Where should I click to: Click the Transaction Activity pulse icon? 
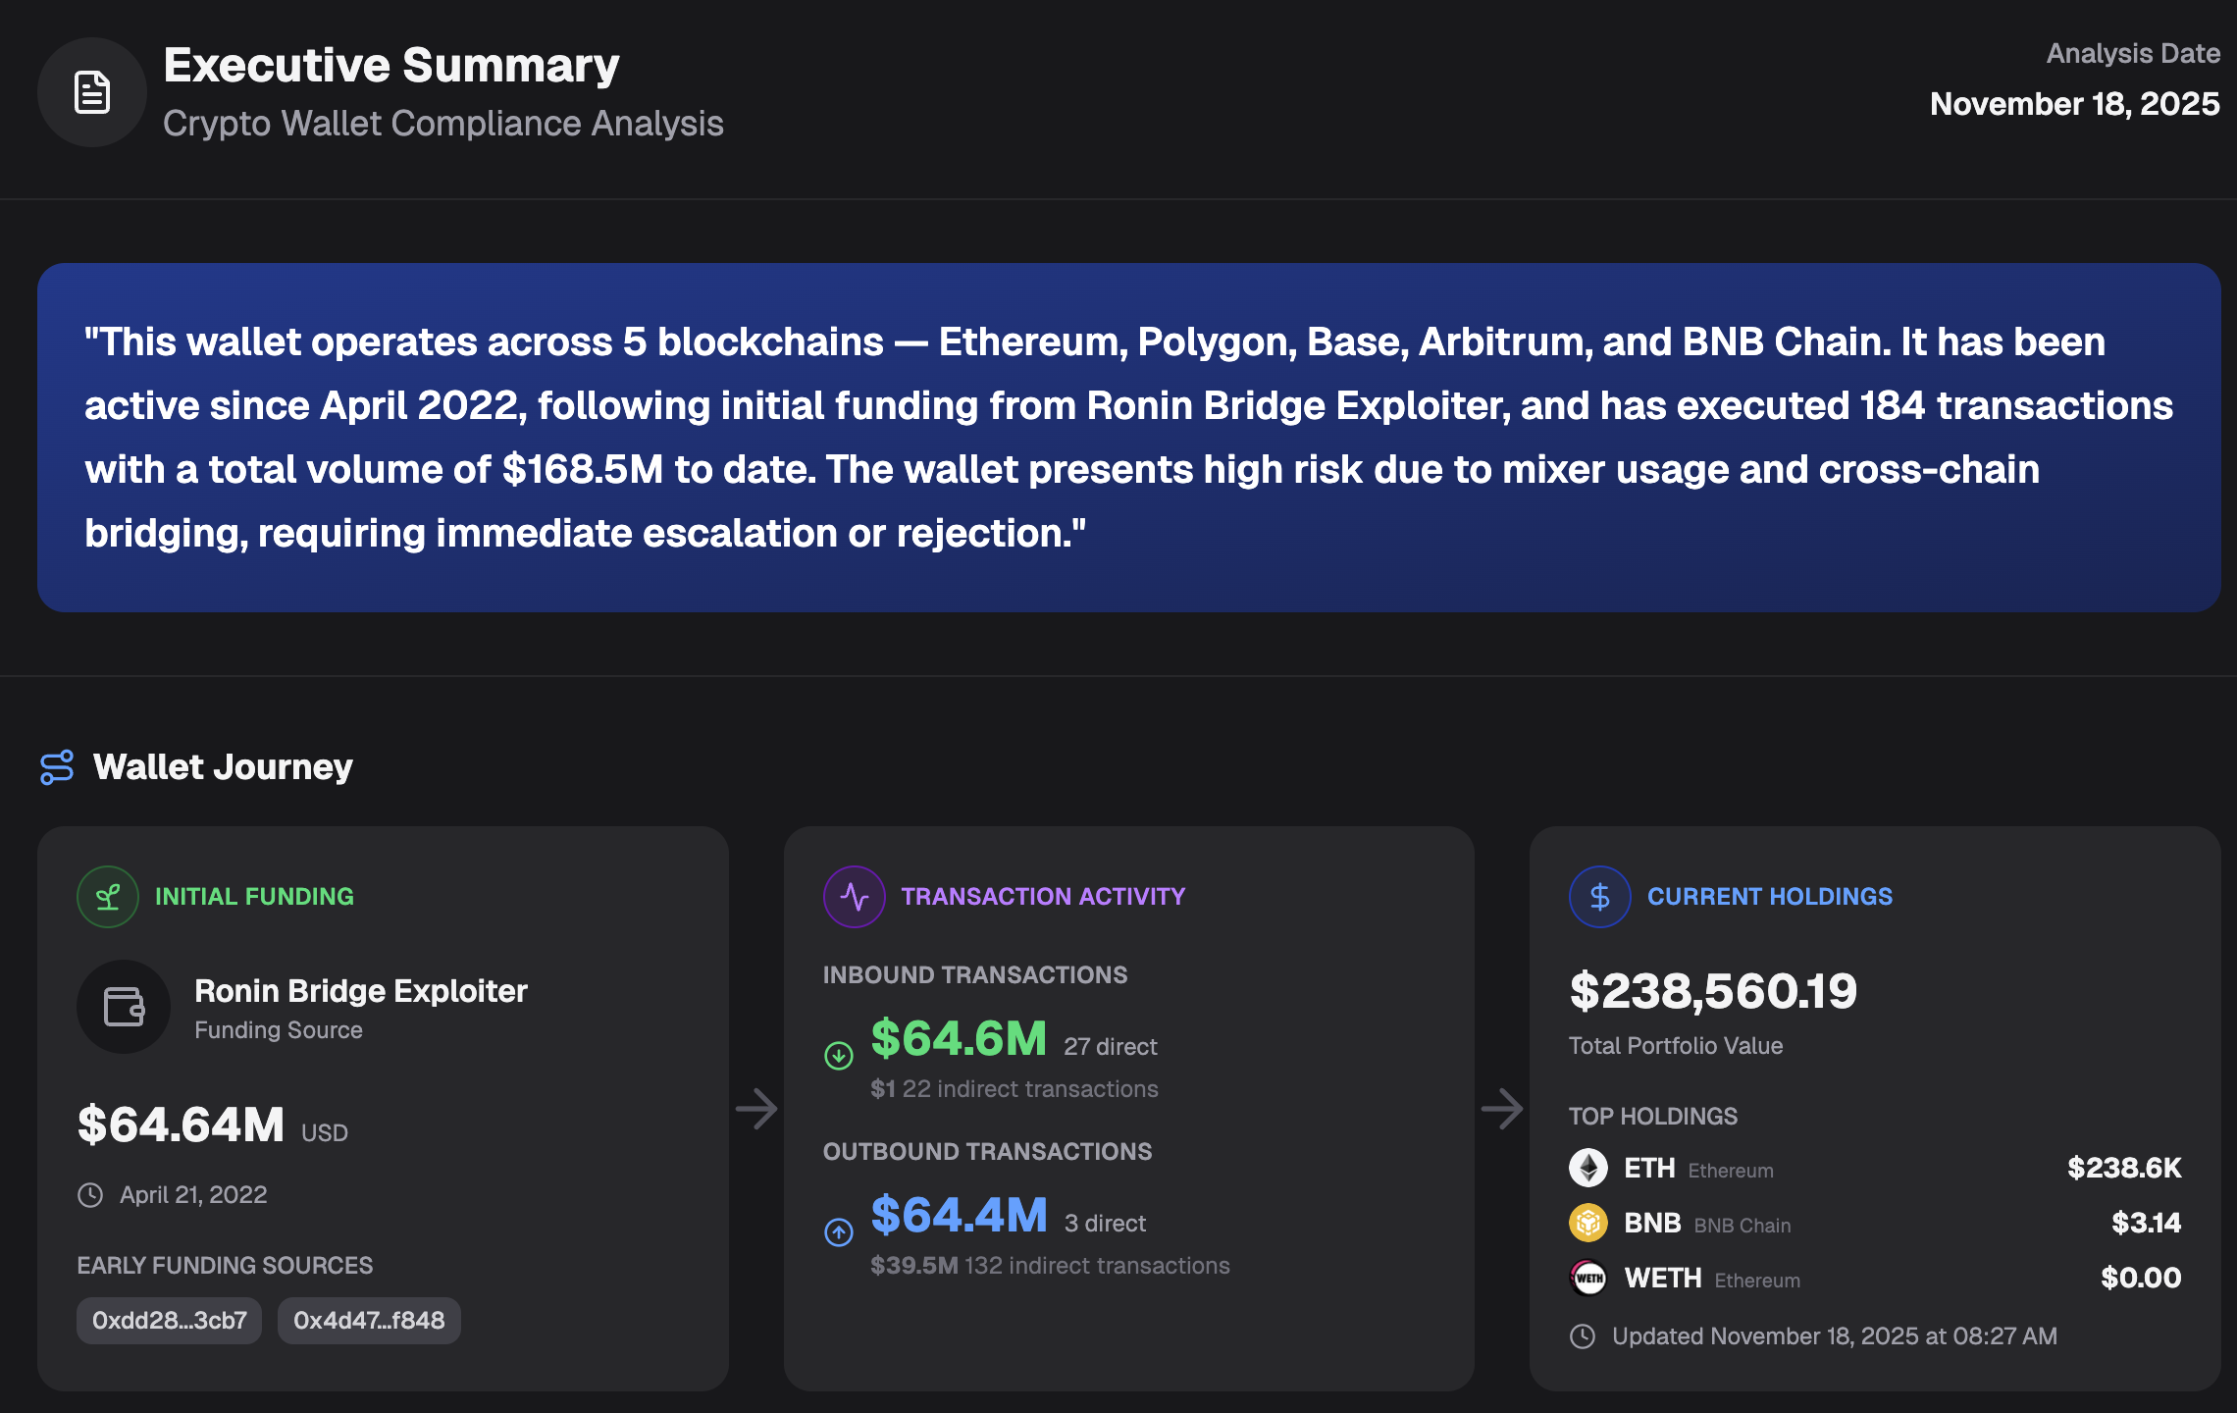click(x=854, y=896)
